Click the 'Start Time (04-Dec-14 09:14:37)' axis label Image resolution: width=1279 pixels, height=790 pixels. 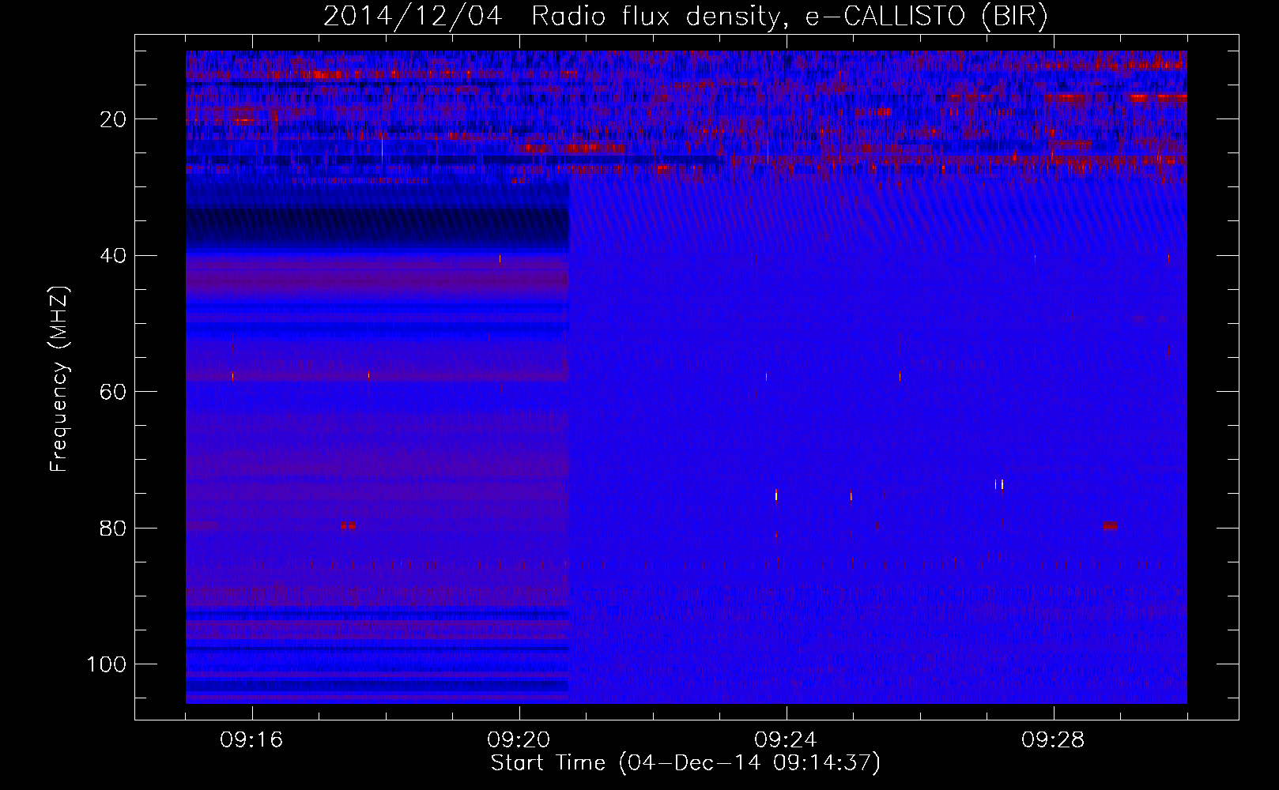(685, 763)
